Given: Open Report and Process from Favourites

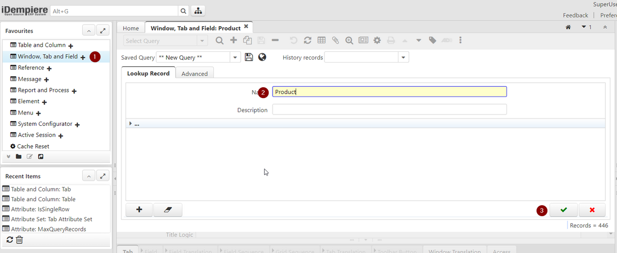Looking at the screenshot, I should [x=43, y=90].
